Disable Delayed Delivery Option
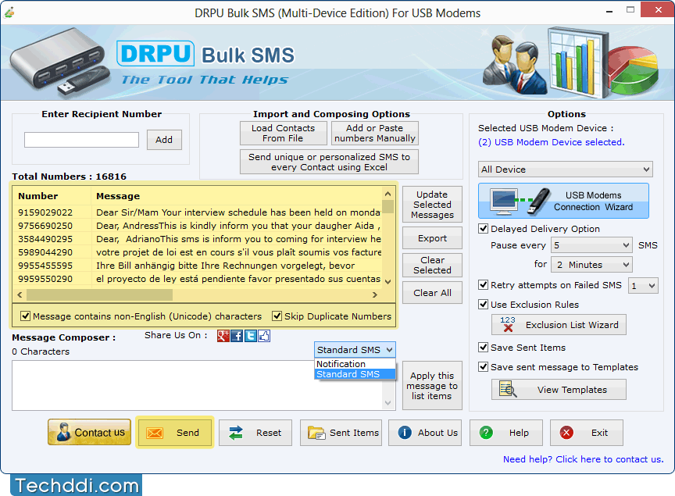 483,229
